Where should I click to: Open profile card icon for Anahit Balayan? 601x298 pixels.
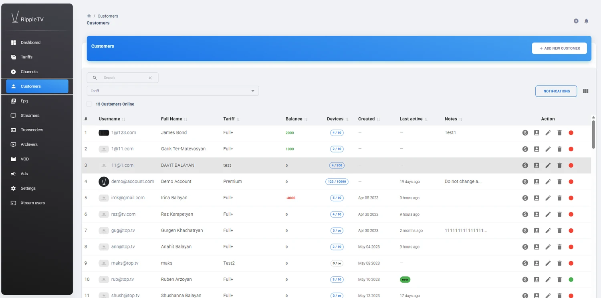(536, 247)
